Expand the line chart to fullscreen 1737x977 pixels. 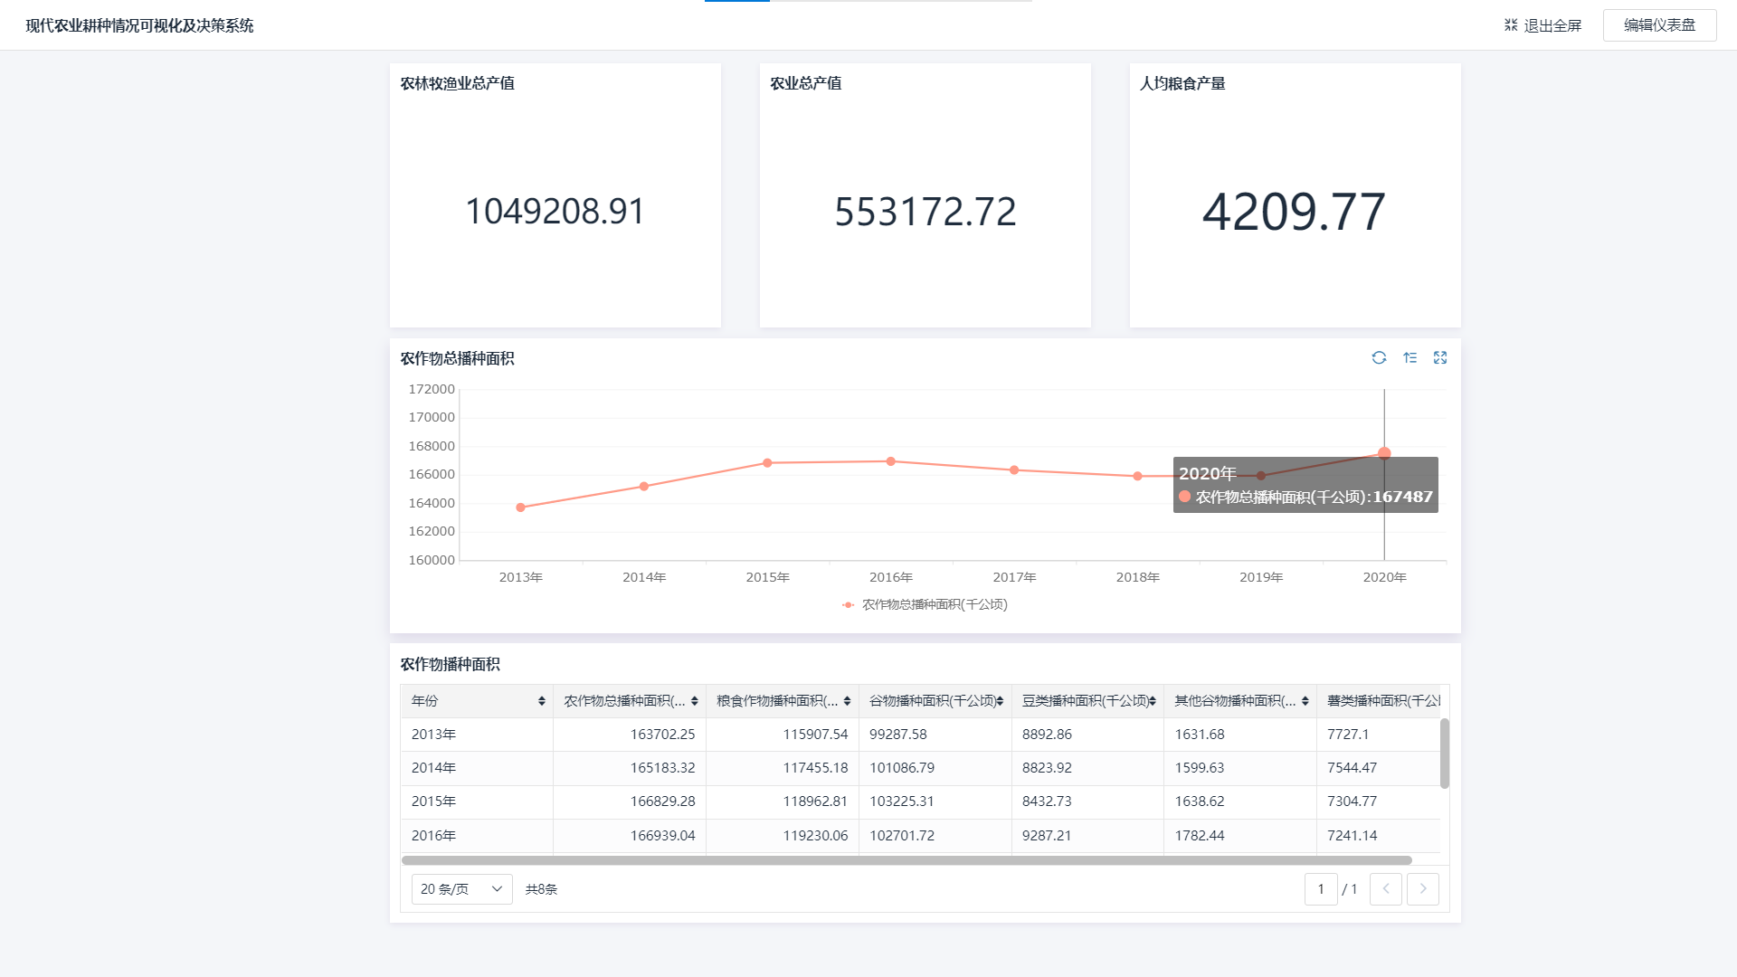coord(1440,358)
